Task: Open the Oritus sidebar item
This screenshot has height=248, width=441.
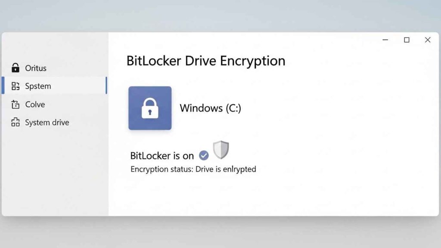Action: (35, 68)
